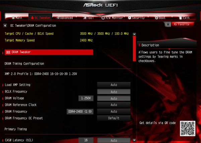201x143 pixels.
Task: Open DRAM Frequency OC Preset Default dropdown
Action: 114,118
